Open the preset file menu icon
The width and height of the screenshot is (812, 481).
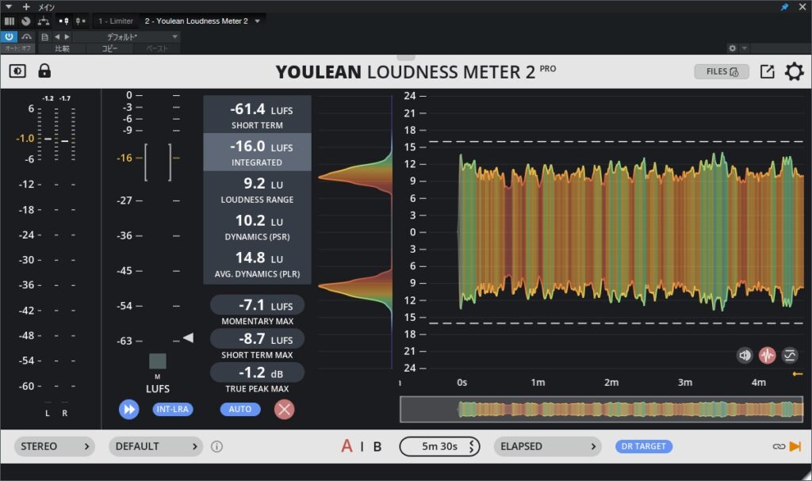(x=45, y=36)
